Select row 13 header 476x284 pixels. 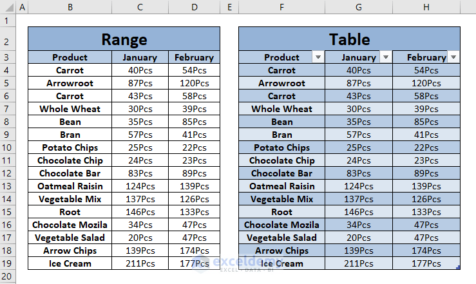tap(8, 186)
